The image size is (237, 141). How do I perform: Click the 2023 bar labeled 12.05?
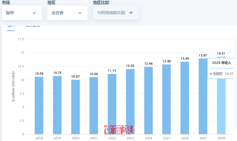(x=130, y=101)
